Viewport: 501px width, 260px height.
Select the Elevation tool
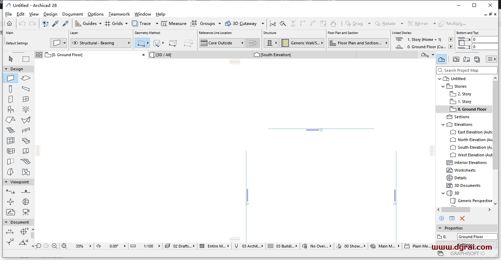pos(26,191)
